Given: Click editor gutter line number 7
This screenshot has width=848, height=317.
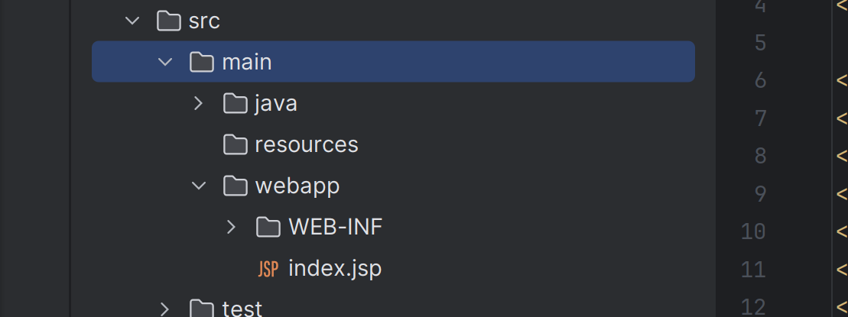Looking at the screenshot, I should pyautogui.click(x=760, y=118).
